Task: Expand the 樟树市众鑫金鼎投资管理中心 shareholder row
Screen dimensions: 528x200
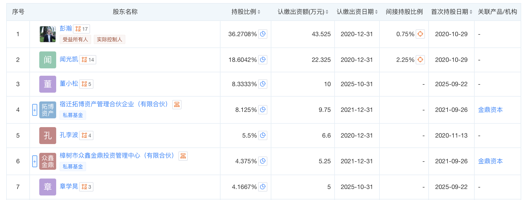Action: (35, 161)
